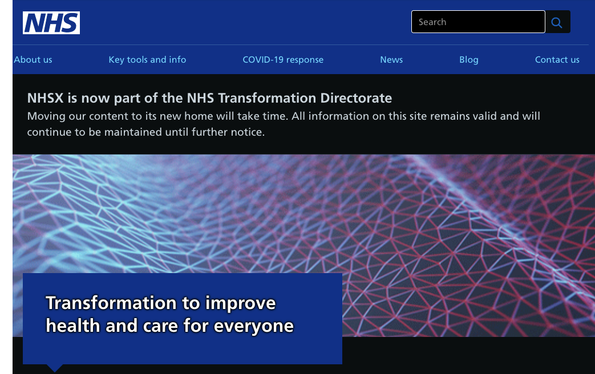This screenshot has width=595, height=374.
Task: Open the Blog section
Action: [x=468, y=59]
